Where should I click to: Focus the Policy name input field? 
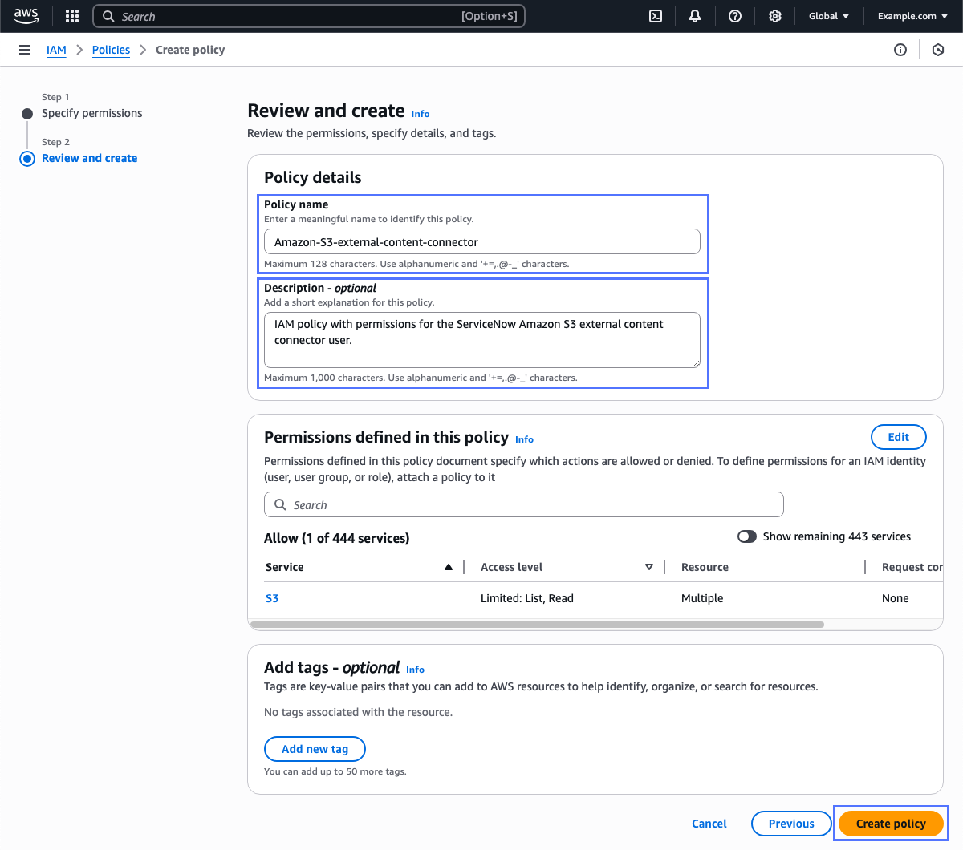482,241
